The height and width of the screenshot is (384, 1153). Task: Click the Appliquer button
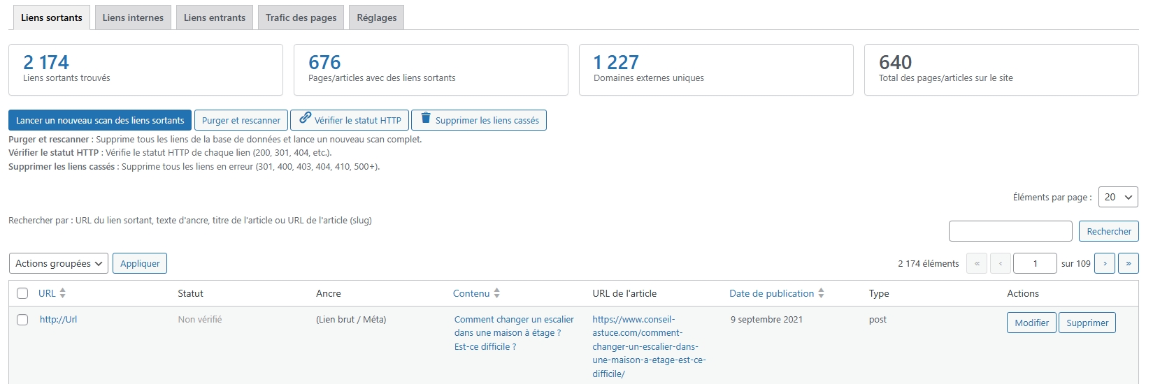(x=140, y=263)
